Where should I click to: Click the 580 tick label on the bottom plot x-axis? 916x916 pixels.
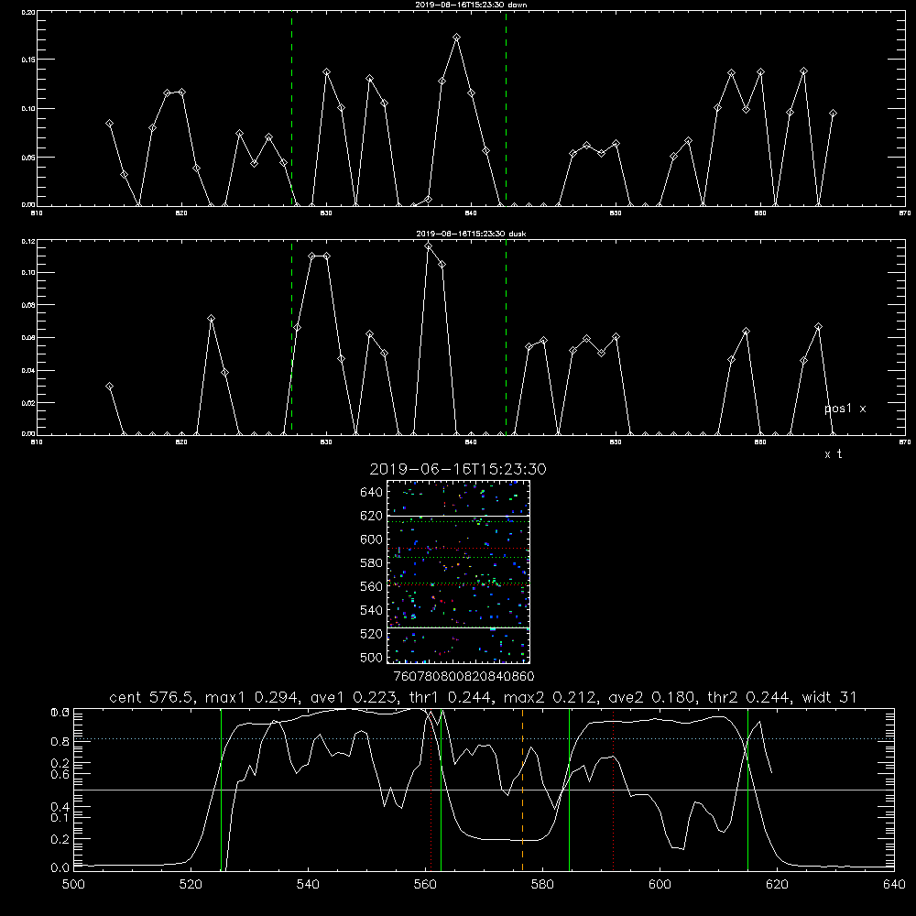[542, 885]
